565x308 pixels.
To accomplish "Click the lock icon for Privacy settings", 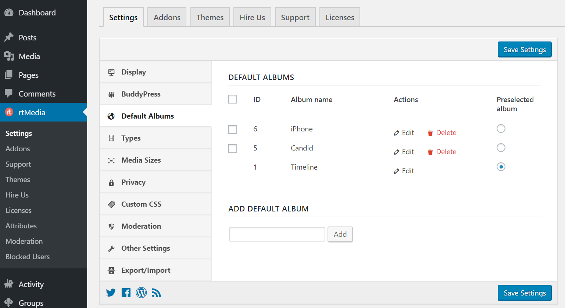I will [x=111, y=182].
